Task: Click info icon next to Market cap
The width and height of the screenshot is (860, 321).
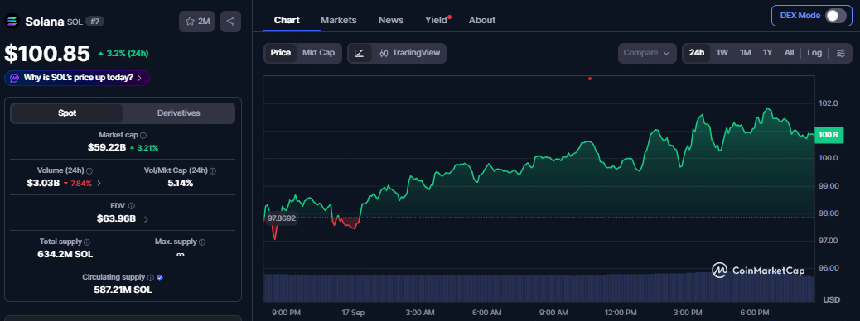Action: [143, 135]
